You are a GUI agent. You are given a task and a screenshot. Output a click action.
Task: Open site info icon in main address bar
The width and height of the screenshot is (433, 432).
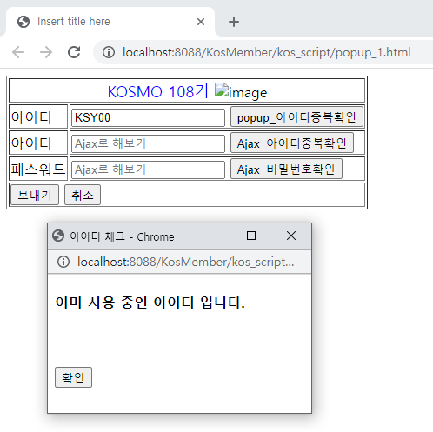[x=109, y=52]
